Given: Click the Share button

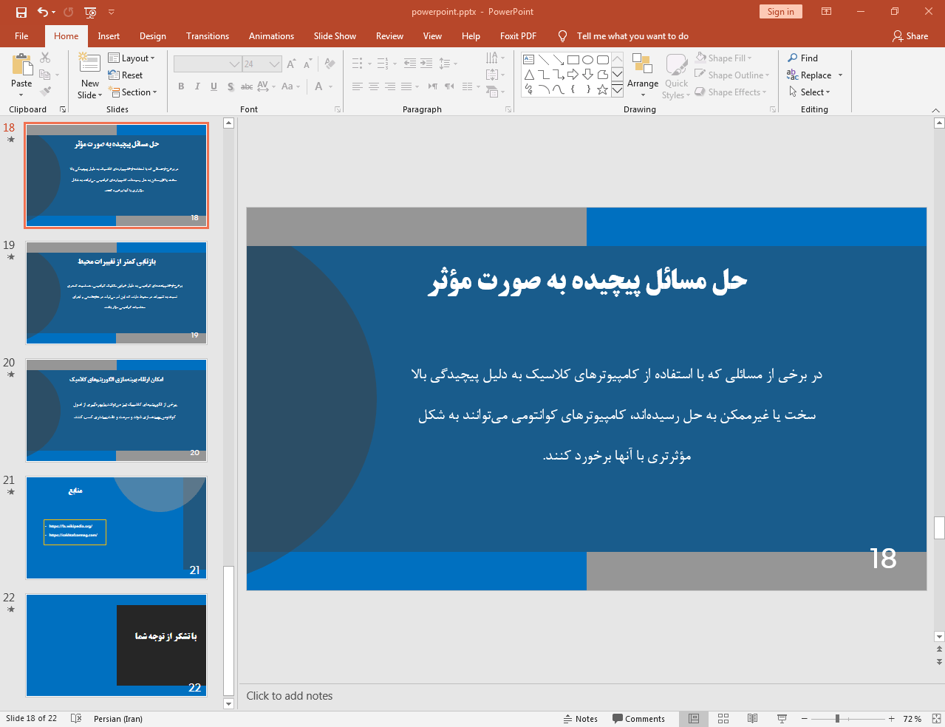Looking at the screenshot, I should [x=910, y=35].
